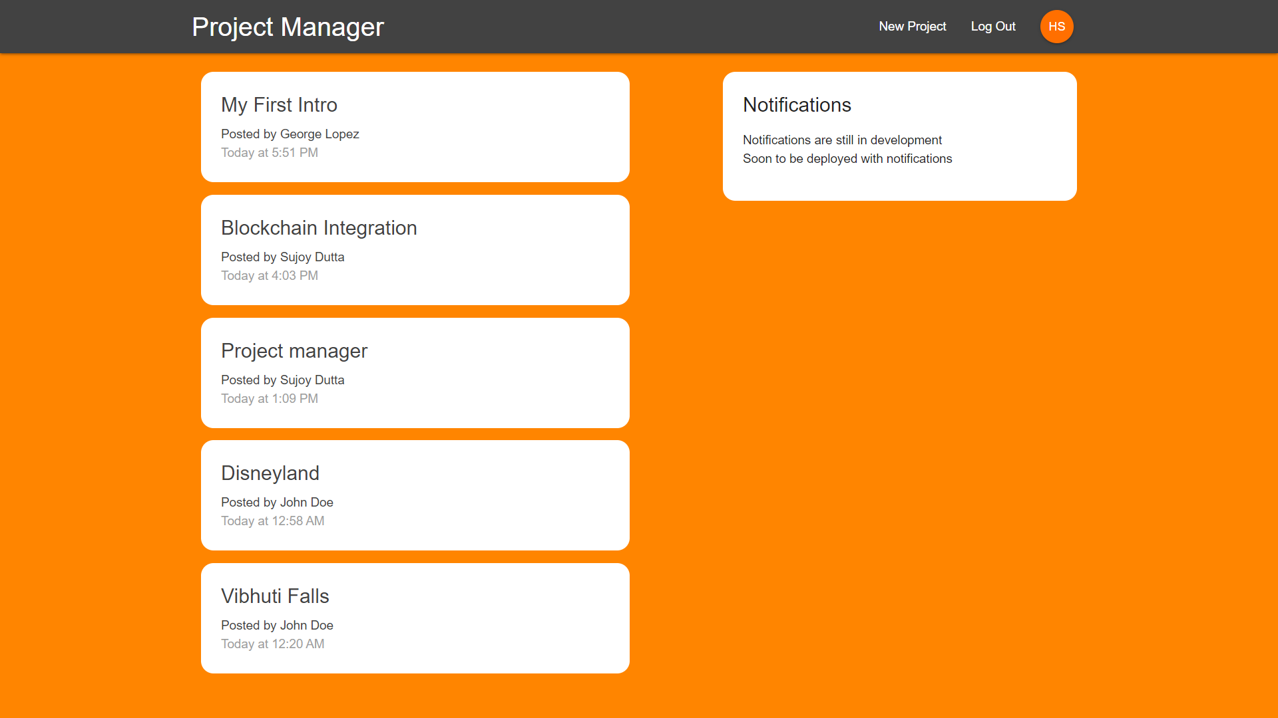This screenshot has height=718, width=1278.
Task: Click 'Today at 5:51 PM' timestamp
Action: pos(270,153)
